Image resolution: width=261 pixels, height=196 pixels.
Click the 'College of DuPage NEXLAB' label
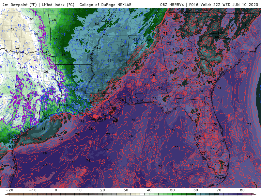(x=105, y=5)
